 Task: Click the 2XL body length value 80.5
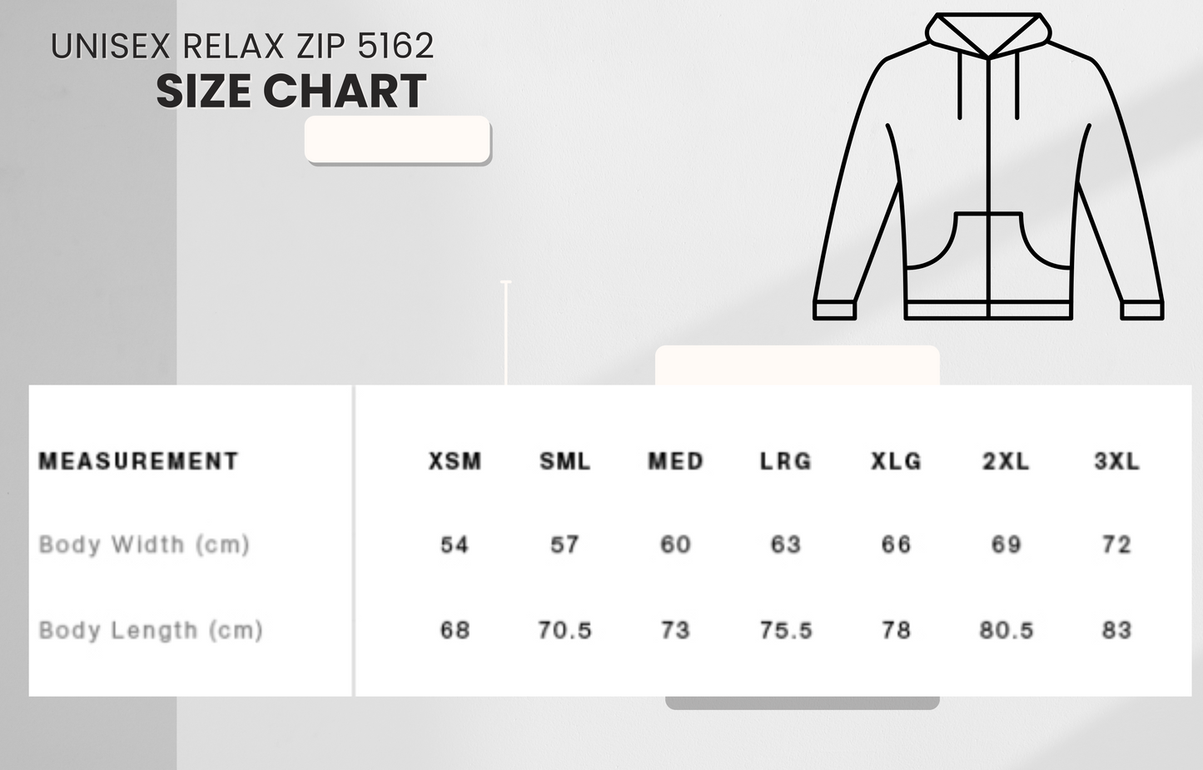tap(1006, 630)
